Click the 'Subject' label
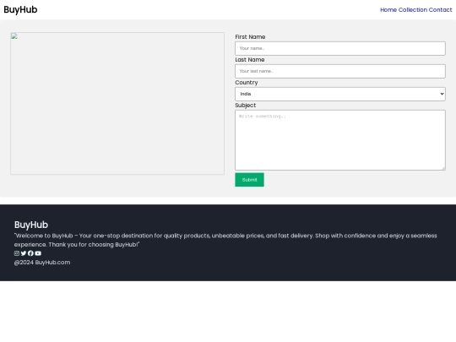Image resolution: width=456 pixels, height=342 pixels. pyautogui.click(x=246, y=106)
